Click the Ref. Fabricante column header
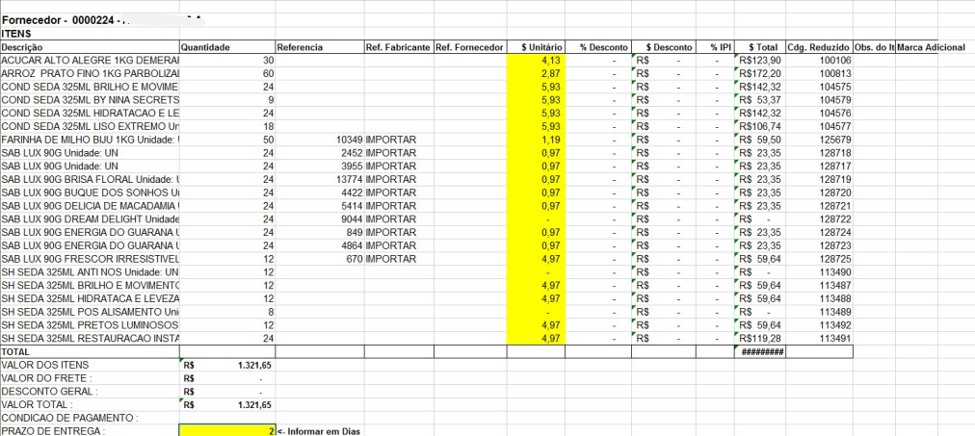This screenshot has width=975, height=436. [399, 46]
